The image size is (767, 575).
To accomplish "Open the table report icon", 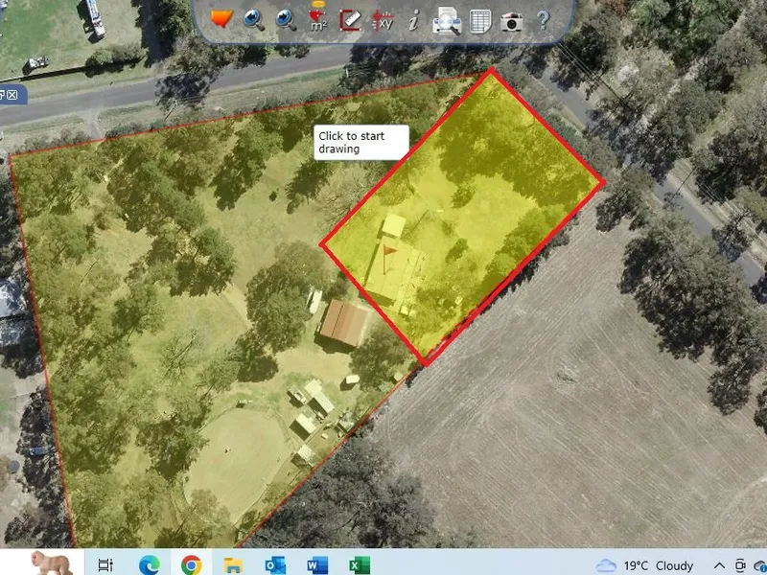I will (x=479, y=20).
